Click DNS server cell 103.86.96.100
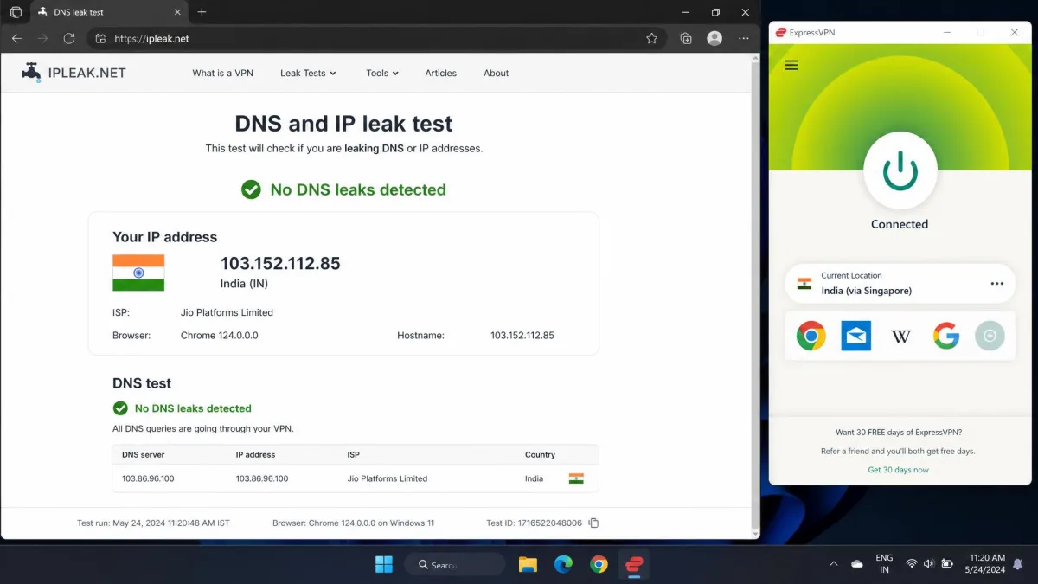This screenshot has height=584, width=1038. 148,478
